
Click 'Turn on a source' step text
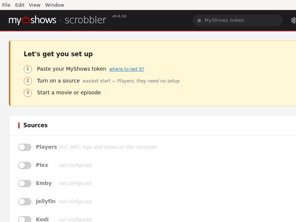pyautogui.click(x=58, y=81)
